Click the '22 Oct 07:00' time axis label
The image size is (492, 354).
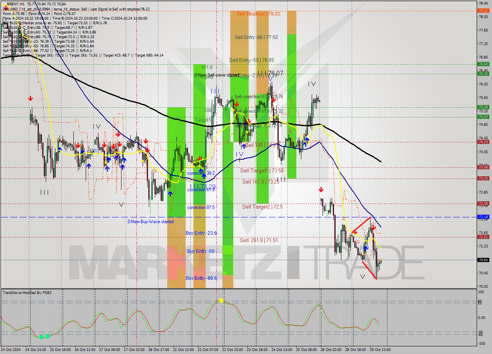[x=207, y=350]
